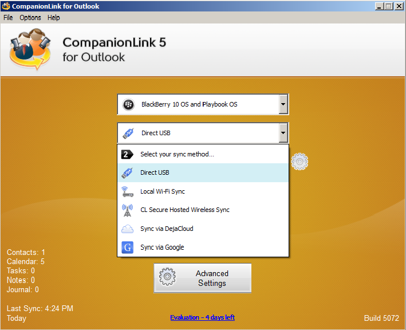Select Local Wi-Fi Sync option
Screen dimensions: 406x330
[x=203, y=191]
